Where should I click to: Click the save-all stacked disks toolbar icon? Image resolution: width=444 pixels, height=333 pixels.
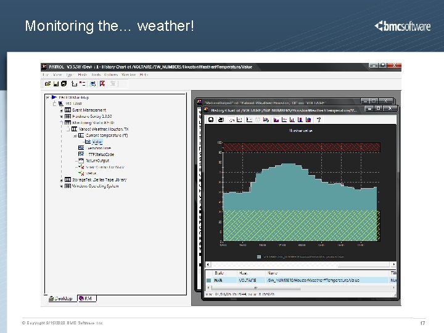click(64, 83)
